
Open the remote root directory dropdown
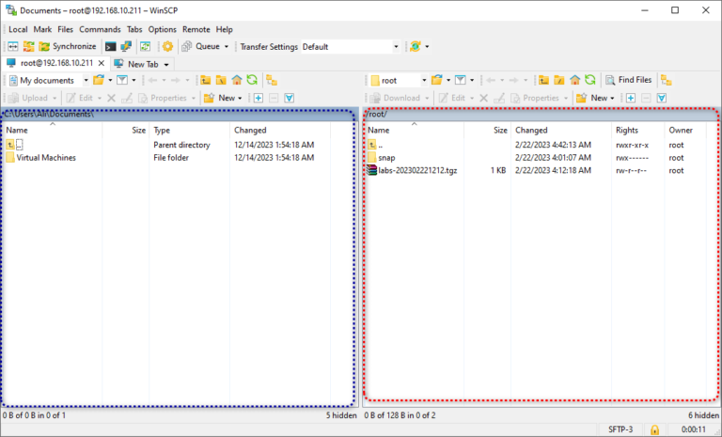(424, 81)
